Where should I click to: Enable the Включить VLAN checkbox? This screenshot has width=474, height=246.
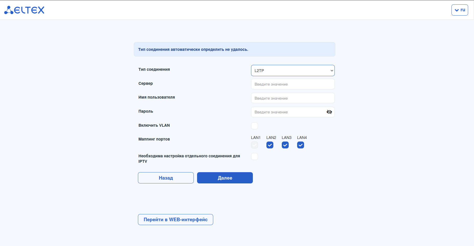(x=254, y=126)
